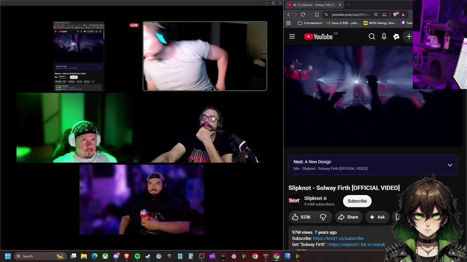Viewport: 467px width, 262px height.
Task: Open Microsoft Edge from the taskbar
Action: click(94, 256)
